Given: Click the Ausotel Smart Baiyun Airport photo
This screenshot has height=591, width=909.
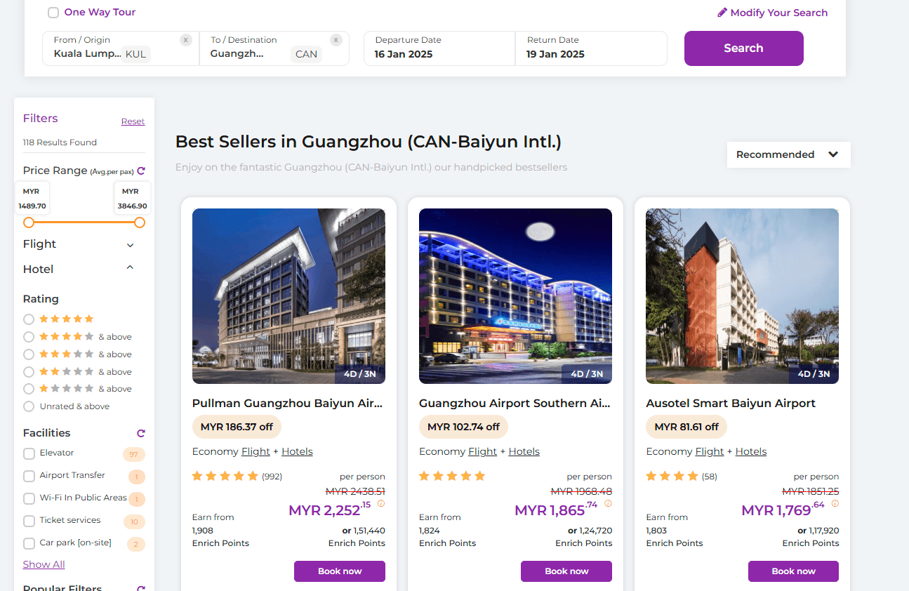Looking at the screenshot, I should pos(742,295).
